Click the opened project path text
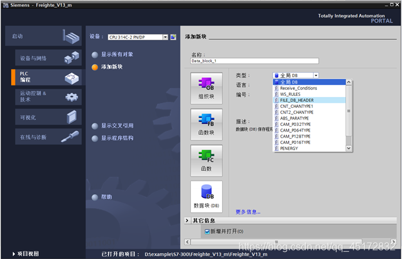 point(206,255)
